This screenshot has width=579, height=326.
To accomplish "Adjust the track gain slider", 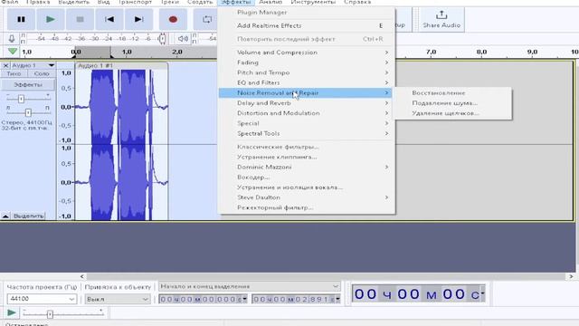I will 21,99.
